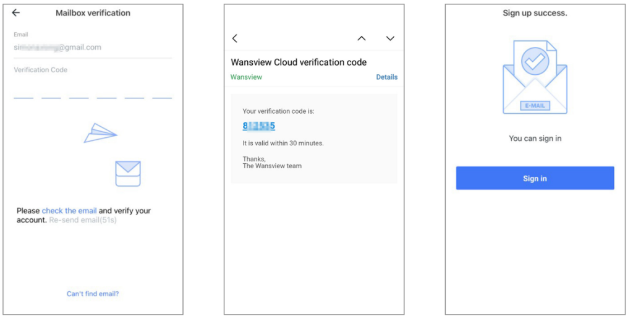Viewport: 633px width, 319px height.
Task: Tap the "Sign up success." heading
Action: [x=535, y=13]
